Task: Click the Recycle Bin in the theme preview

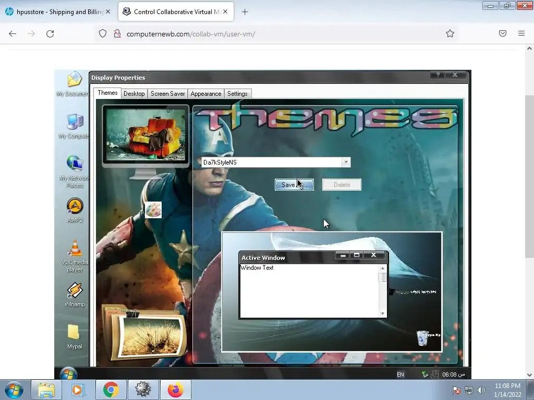Action: tap(422, 338)
